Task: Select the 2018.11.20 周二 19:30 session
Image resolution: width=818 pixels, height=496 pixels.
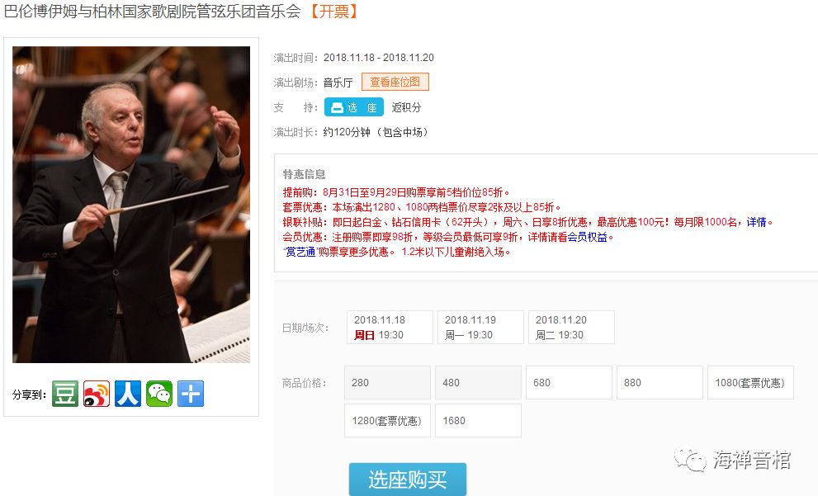Action: coord(571,327)
